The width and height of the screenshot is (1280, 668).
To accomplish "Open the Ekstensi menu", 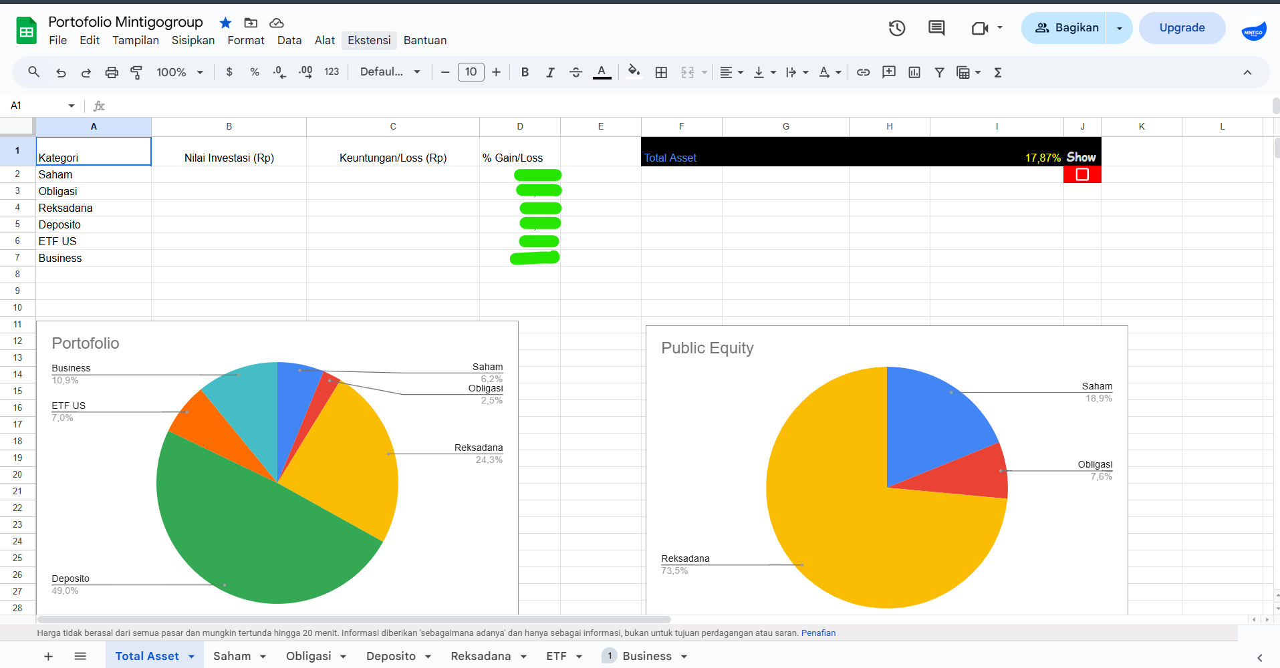I will (369, 40).
